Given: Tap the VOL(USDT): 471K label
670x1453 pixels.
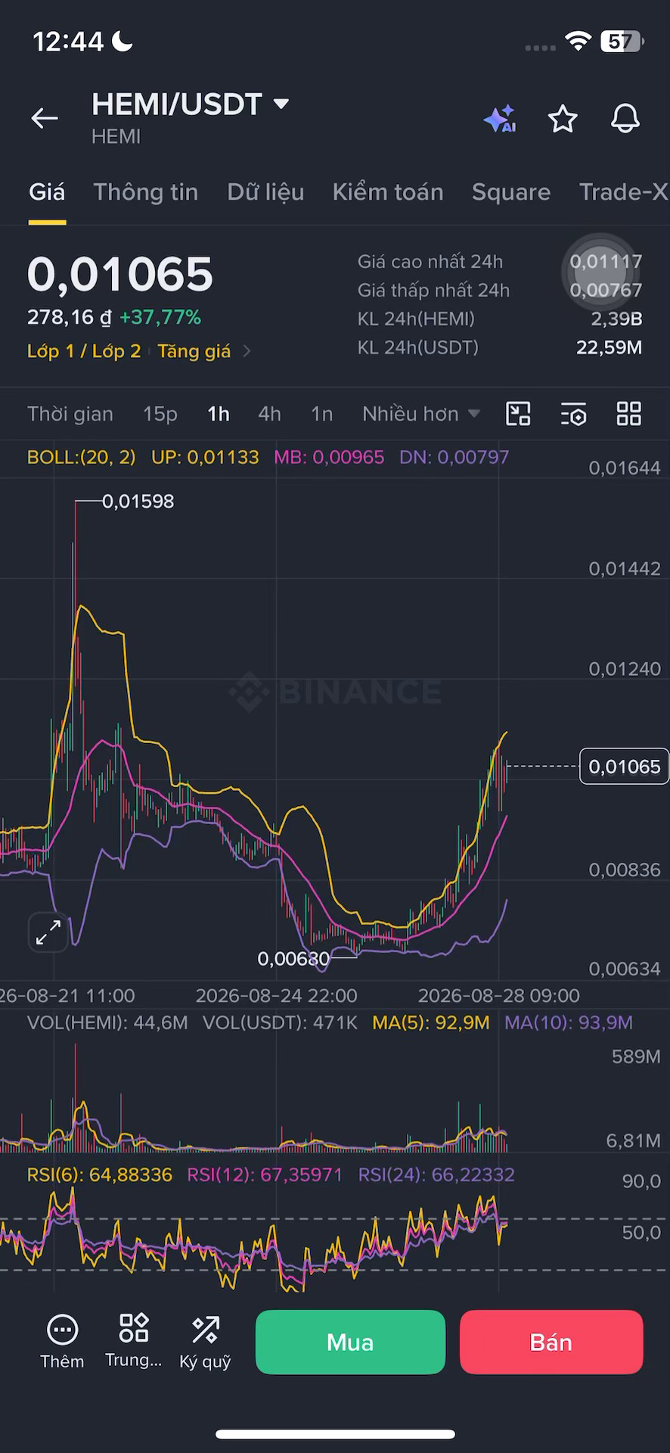Looking at the screenshot, I should pyautogui.click(x=280, y=1023).
